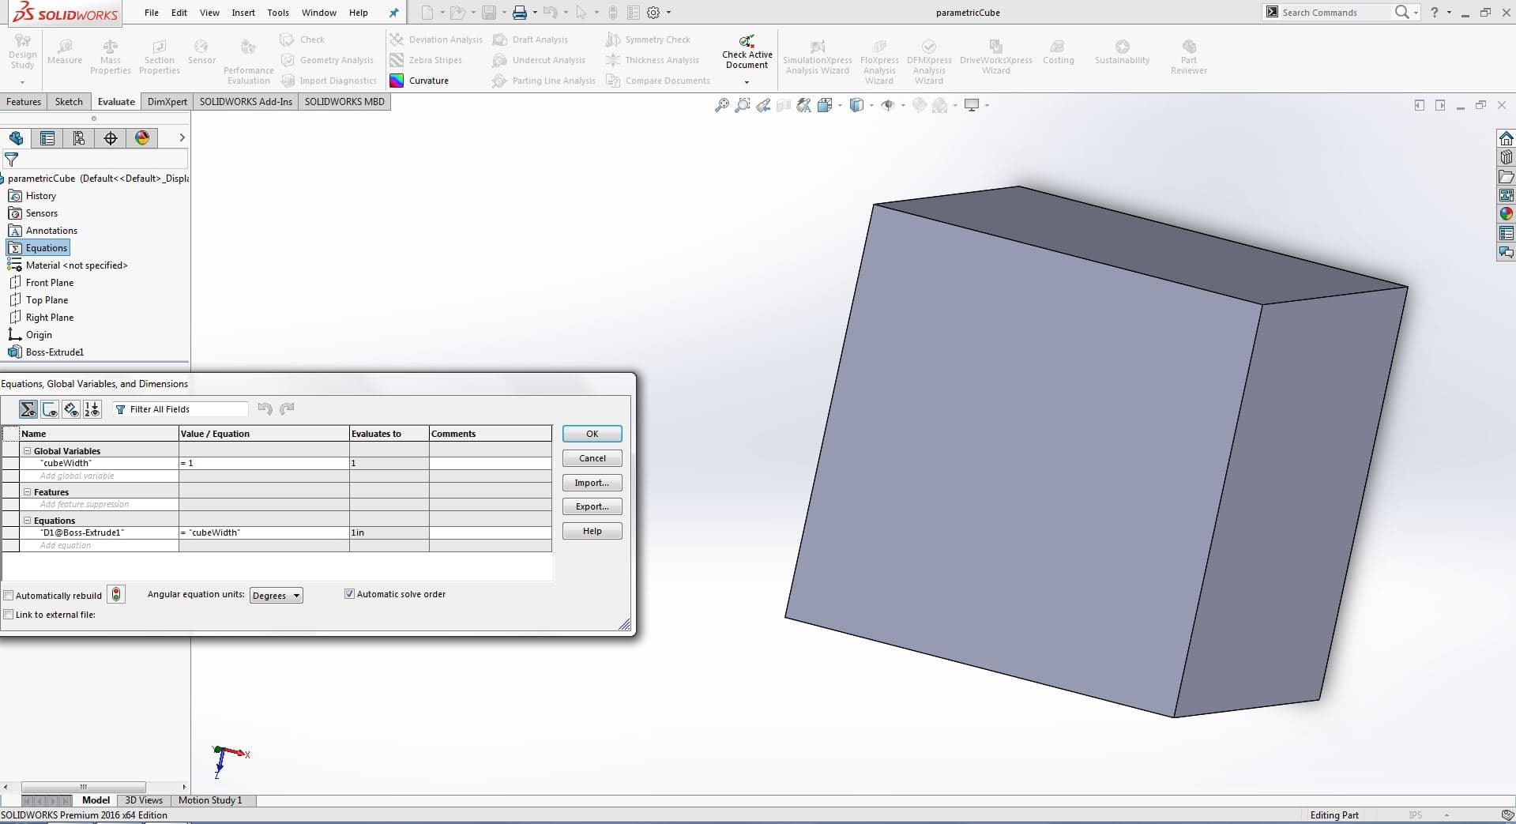The image size is (1516, 824).
Task: Switch to the Sketch tab
Action: [69, 102]
